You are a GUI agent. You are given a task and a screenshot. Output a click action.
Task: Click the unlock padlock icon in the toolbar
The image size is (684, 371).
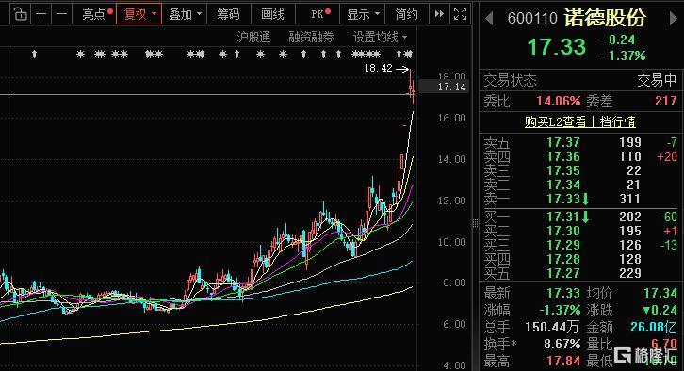pos(20,14)
